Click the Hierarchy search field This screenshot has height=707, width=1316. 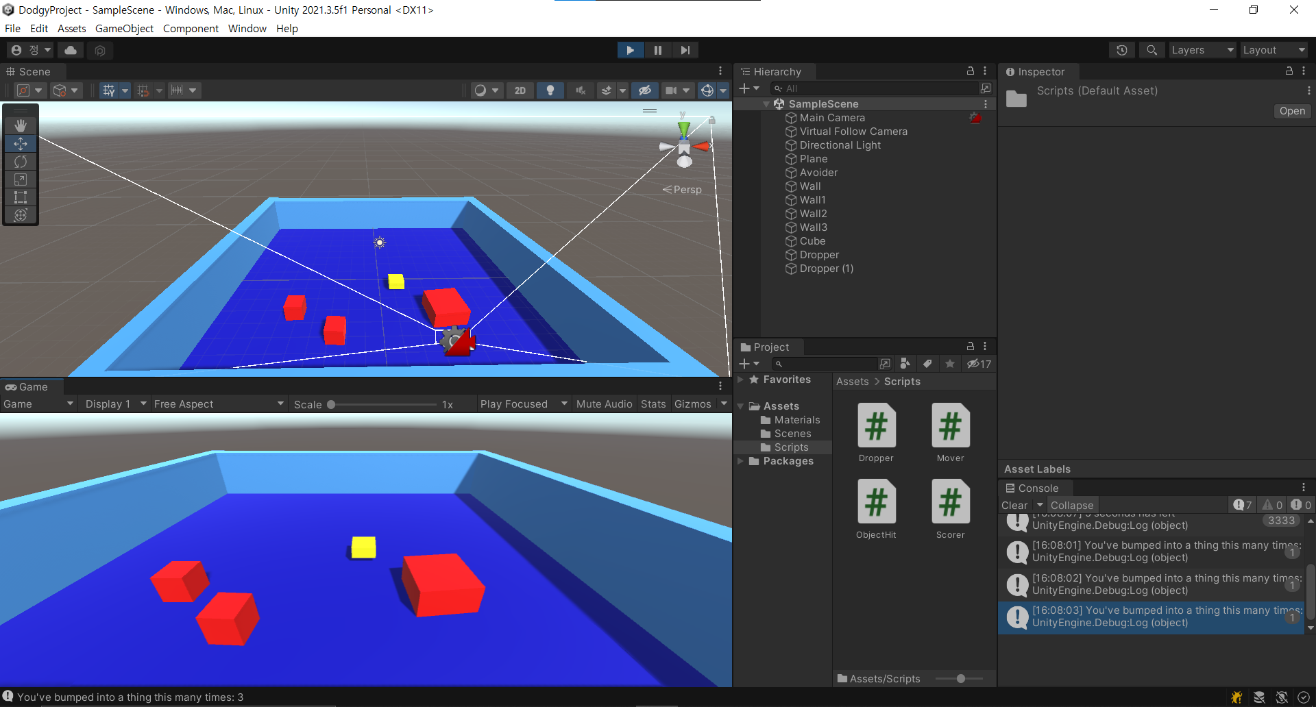[x=875, y=88]
